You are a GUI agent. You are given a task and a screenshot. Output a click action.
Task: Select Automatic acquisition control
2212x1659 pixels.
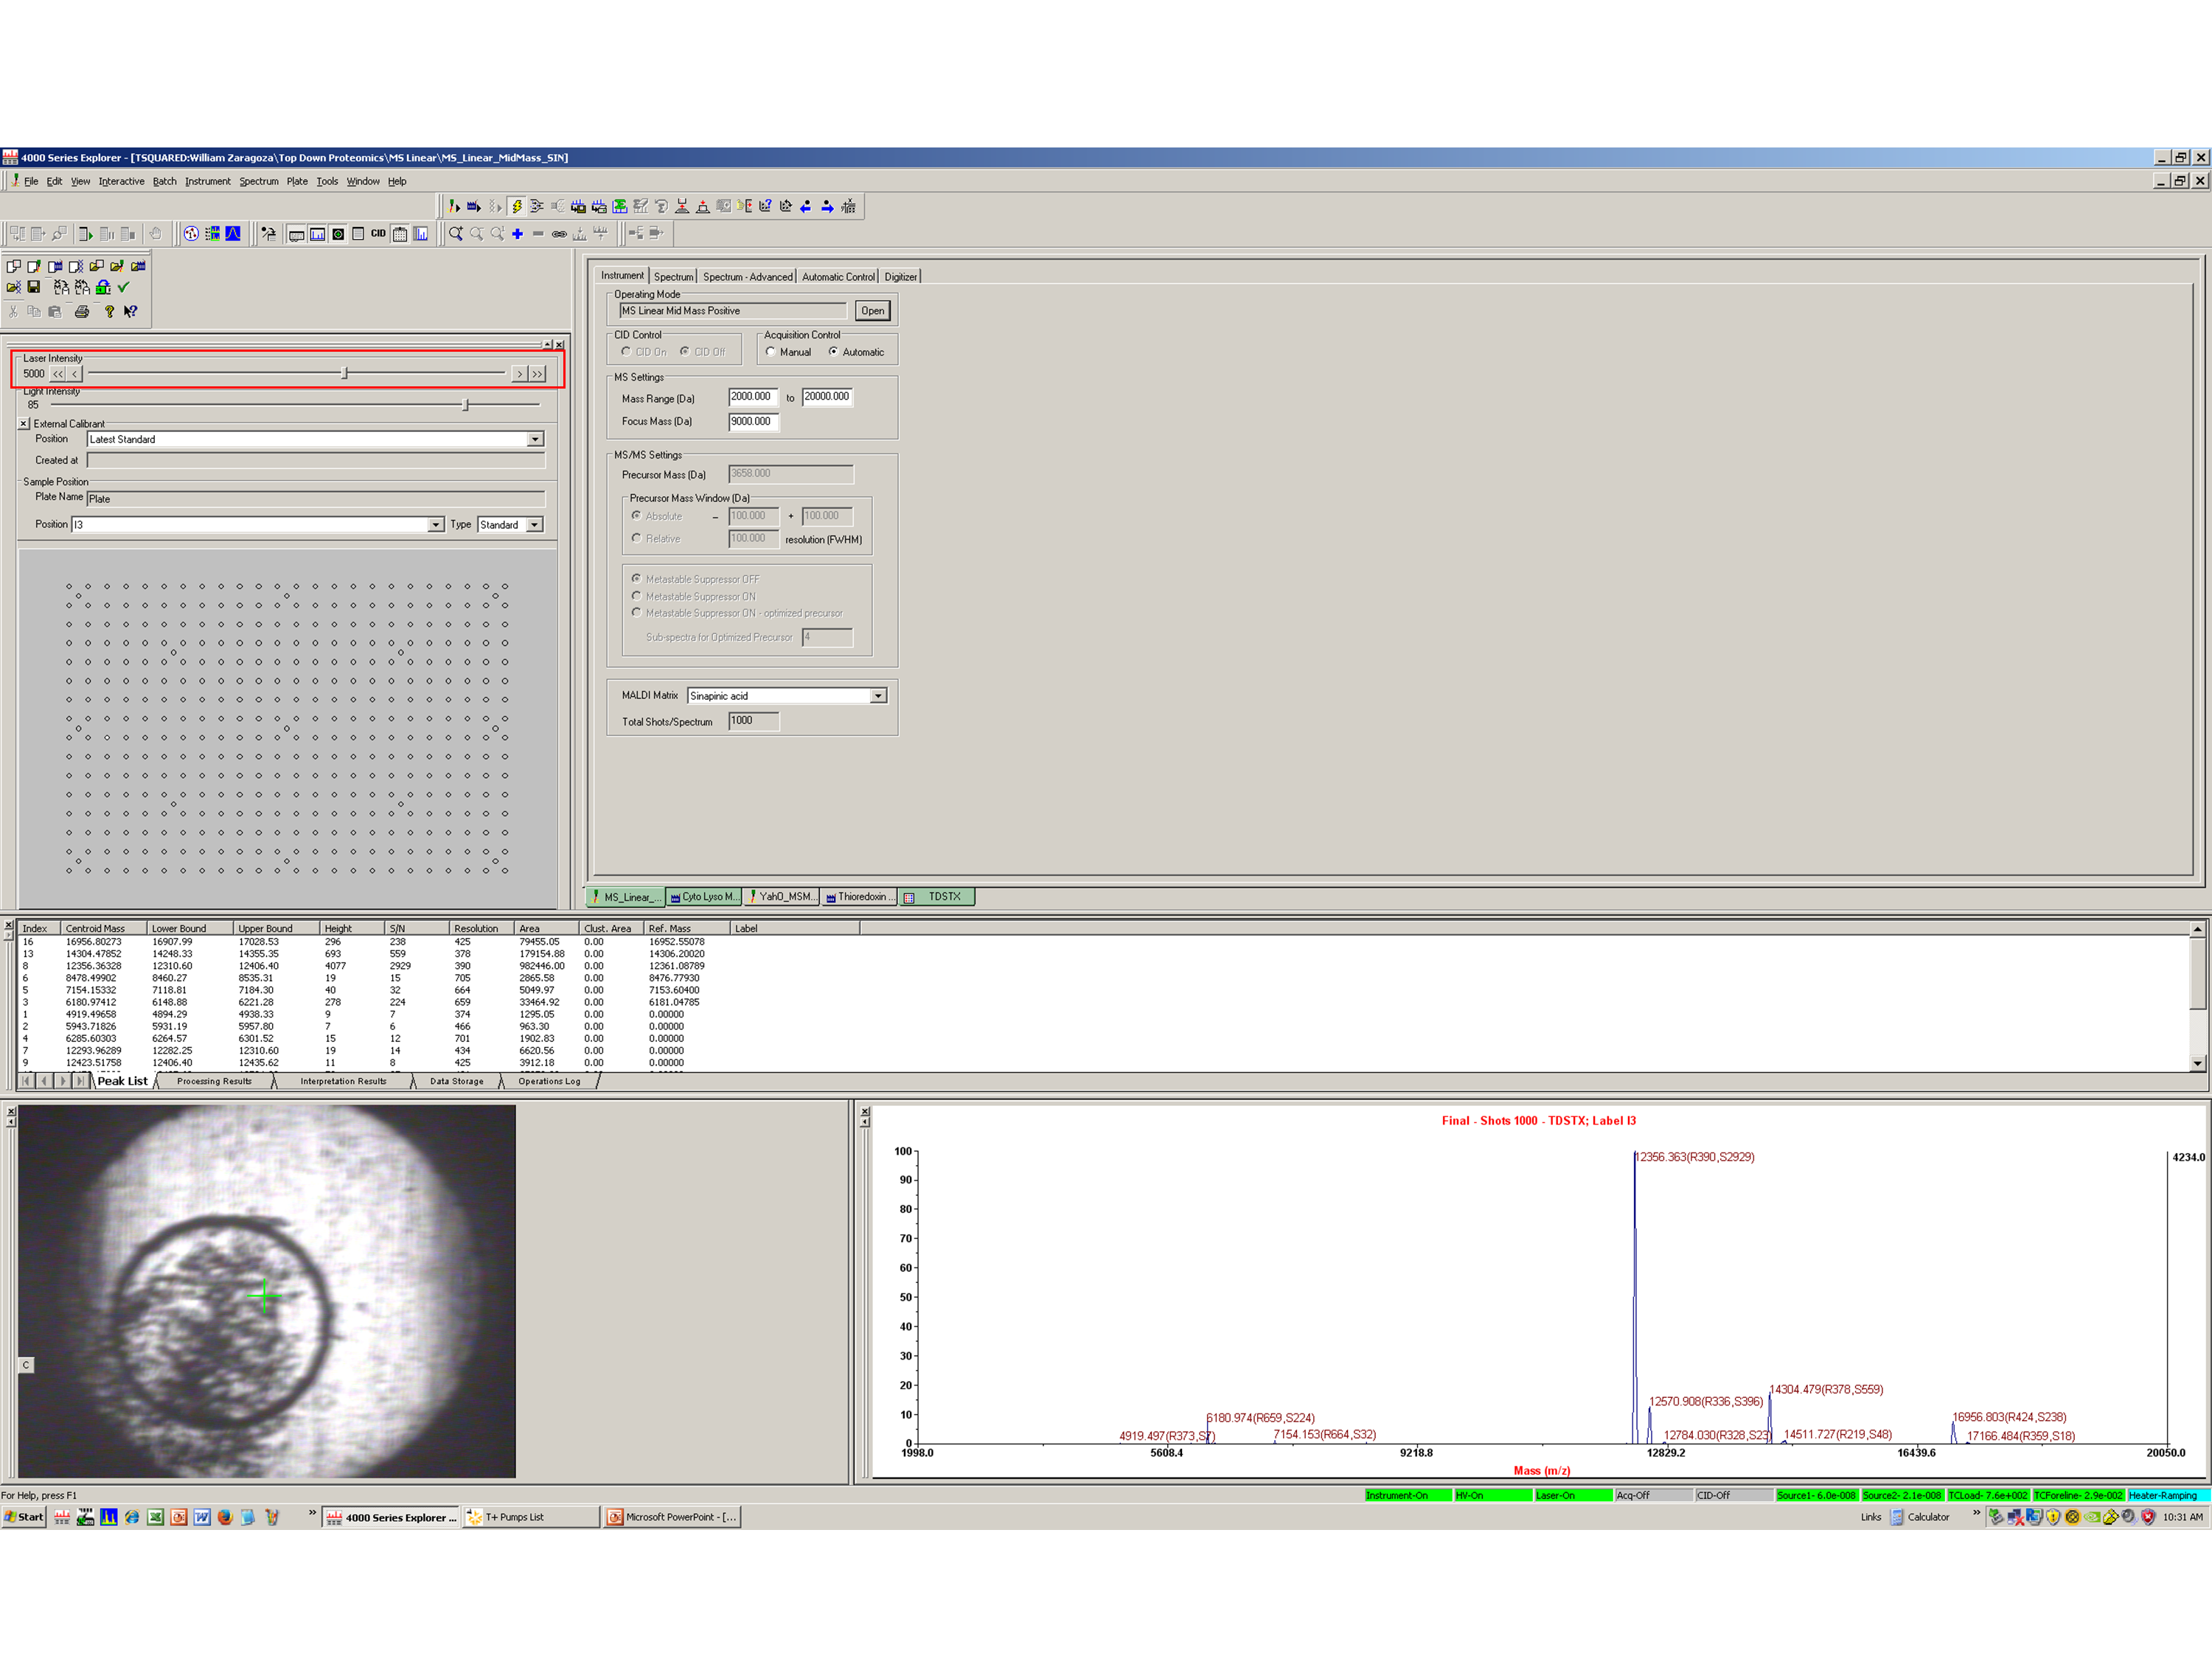[833, 352]
